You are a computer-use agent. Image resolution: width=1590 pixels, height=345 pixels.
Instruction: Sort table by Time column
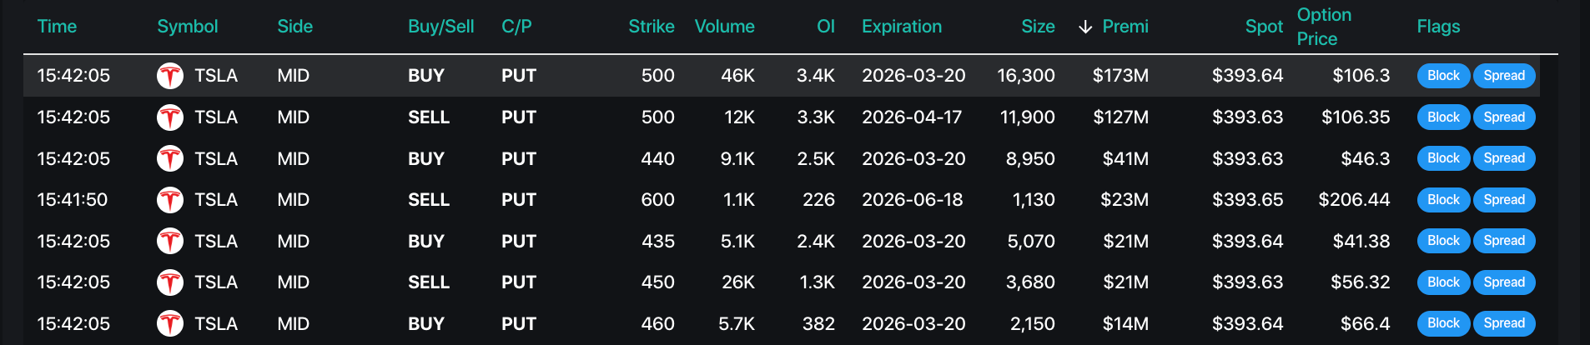pos(57,27)
